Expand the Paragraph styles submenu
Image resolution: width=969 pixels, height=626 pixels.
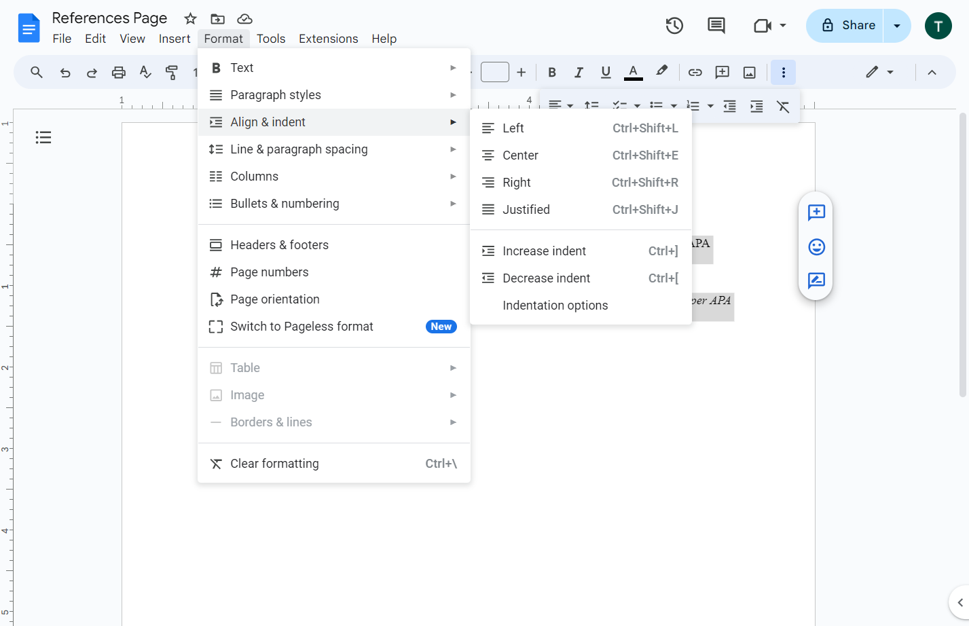click(x=334, y=95)
